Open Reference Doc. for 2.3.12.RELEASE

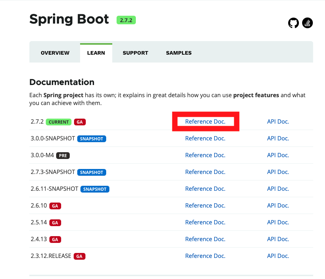(x=205, y=255)
